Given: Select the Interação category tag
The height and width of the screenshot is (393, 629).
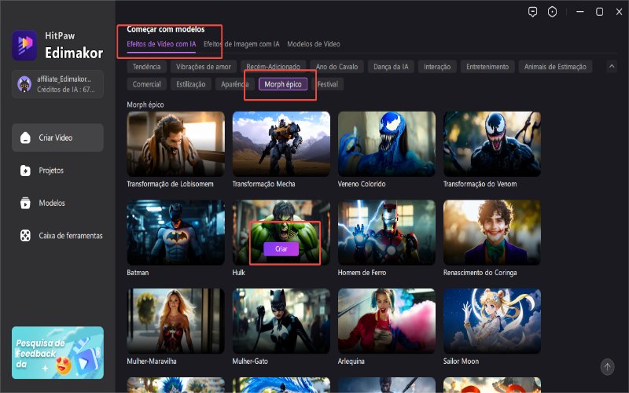Looking at the screenshot, I should click(x=437, y=67).
